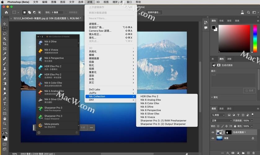Launch Nik 6 Viveza from palette
Image resolution: width=260 pixels, height=155 pixels.
57,51
